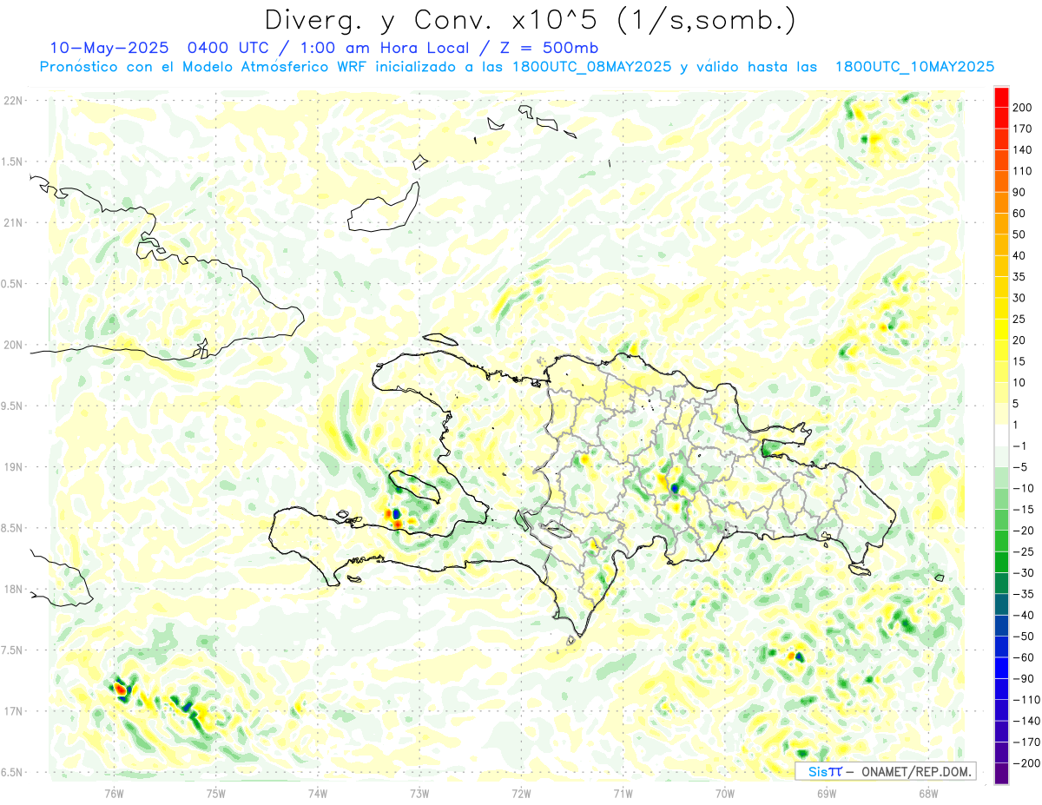1042x805 pixels.
Task: Click the colorbar label '25'
Action: tap(1019, 320)
